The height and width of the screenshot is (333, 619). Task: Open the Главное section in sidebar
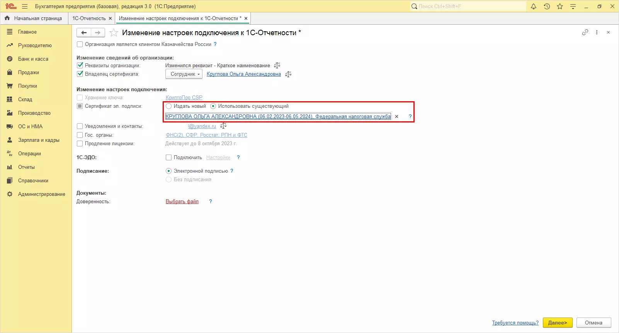coord(36,32)
